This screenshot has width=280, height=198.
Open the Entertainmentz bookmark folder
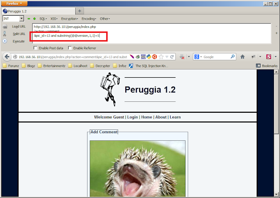[52, 66]
